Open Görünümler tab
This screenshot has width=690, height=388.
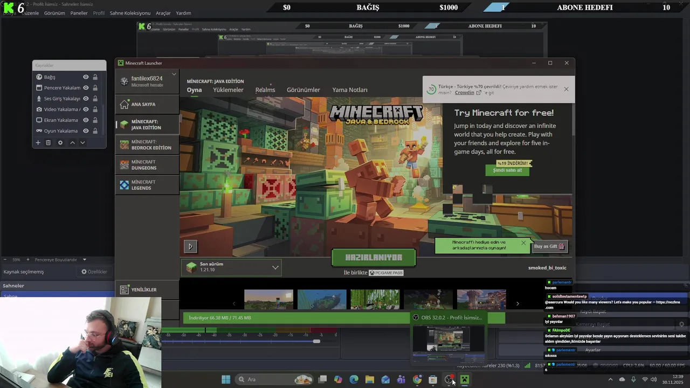pos(303,90)
